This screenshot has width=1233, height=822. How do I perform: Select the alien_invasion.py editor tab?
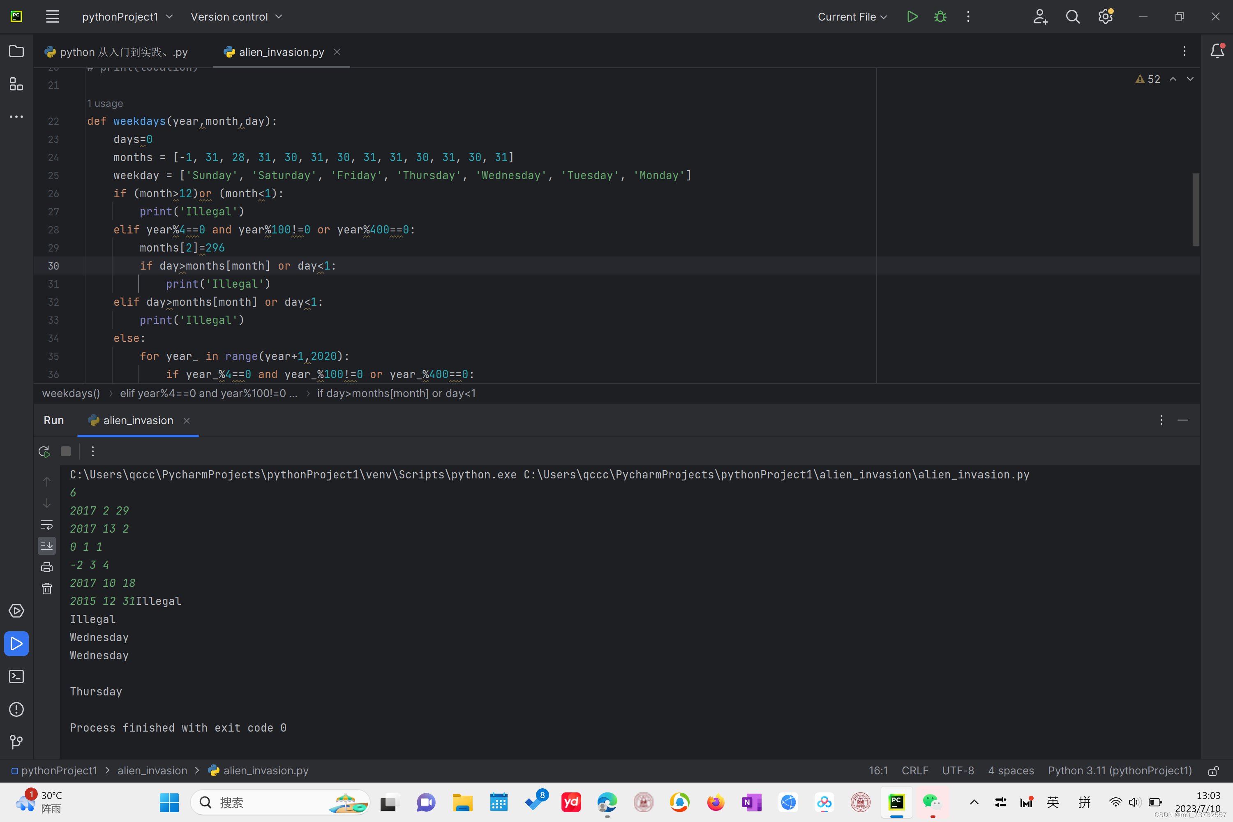tap(281, 52)
